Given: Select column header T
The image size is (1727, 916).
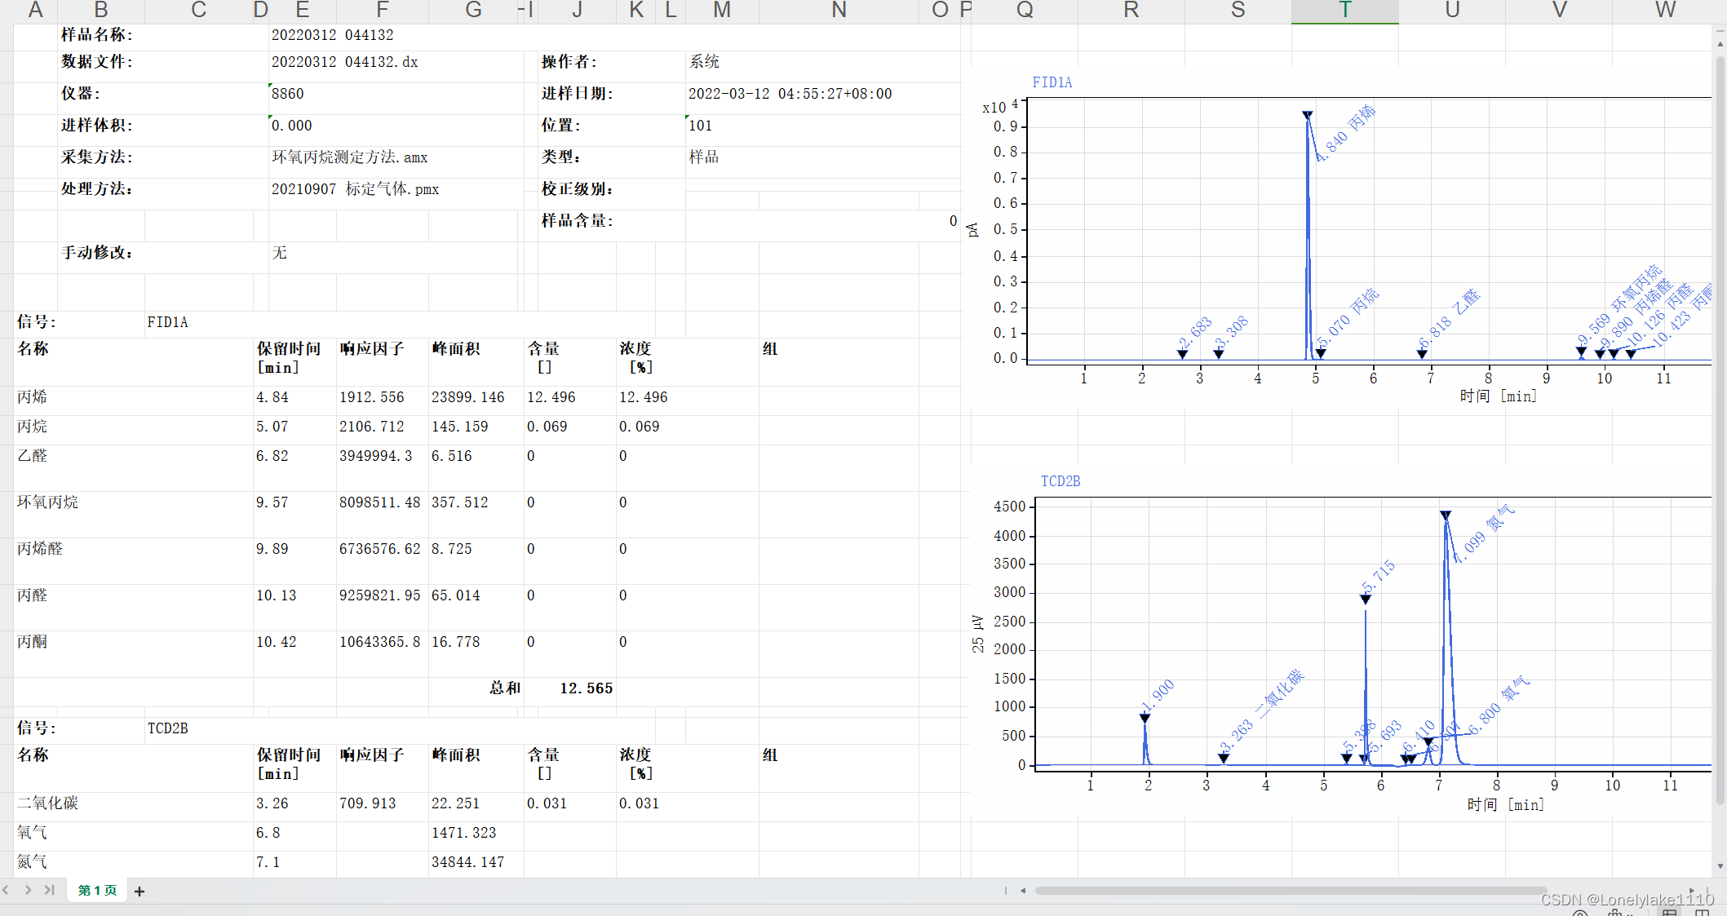Looking at the screenshot, I should tap(1344, 11).
